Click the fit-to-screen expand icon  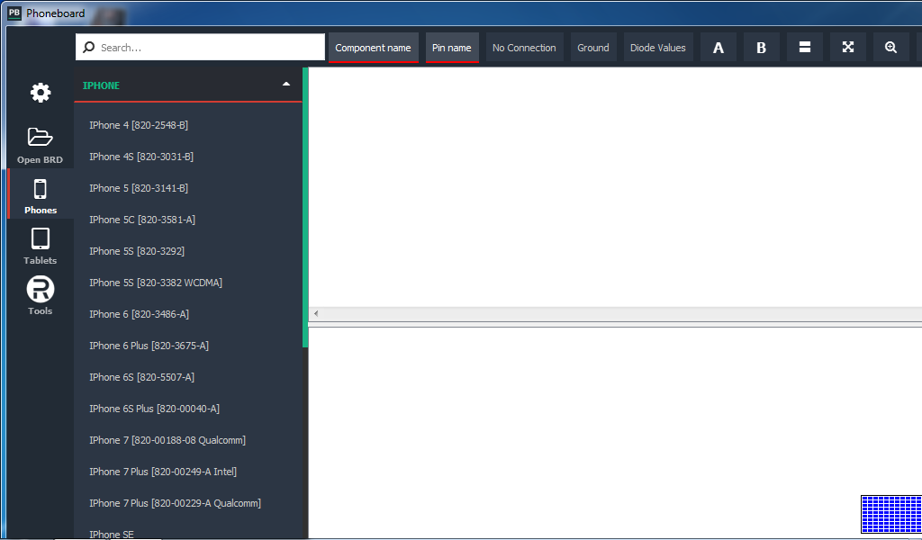tap(847, 48)
